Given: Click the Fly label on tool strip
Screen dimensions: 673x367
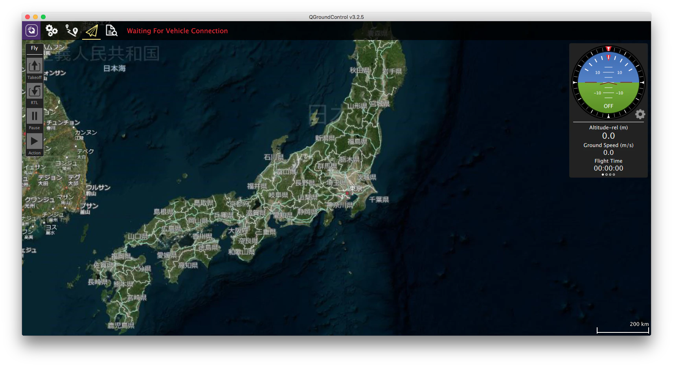Looking at the screenshot, I should 35,48.
